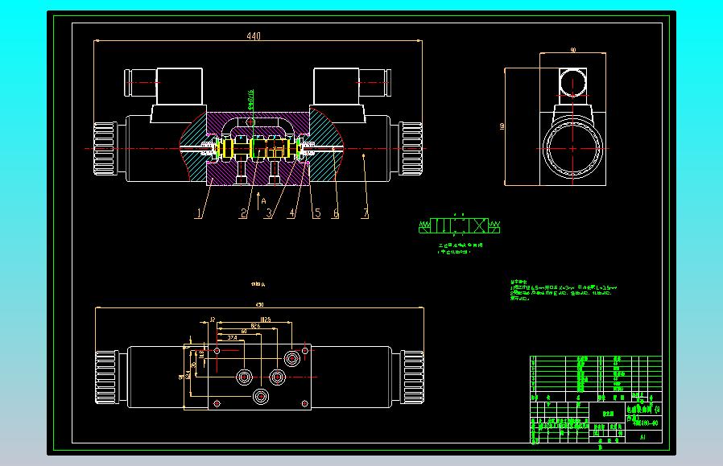723x466 pixels.
Task: Select part callout number 7
Action: coord(366,213)
